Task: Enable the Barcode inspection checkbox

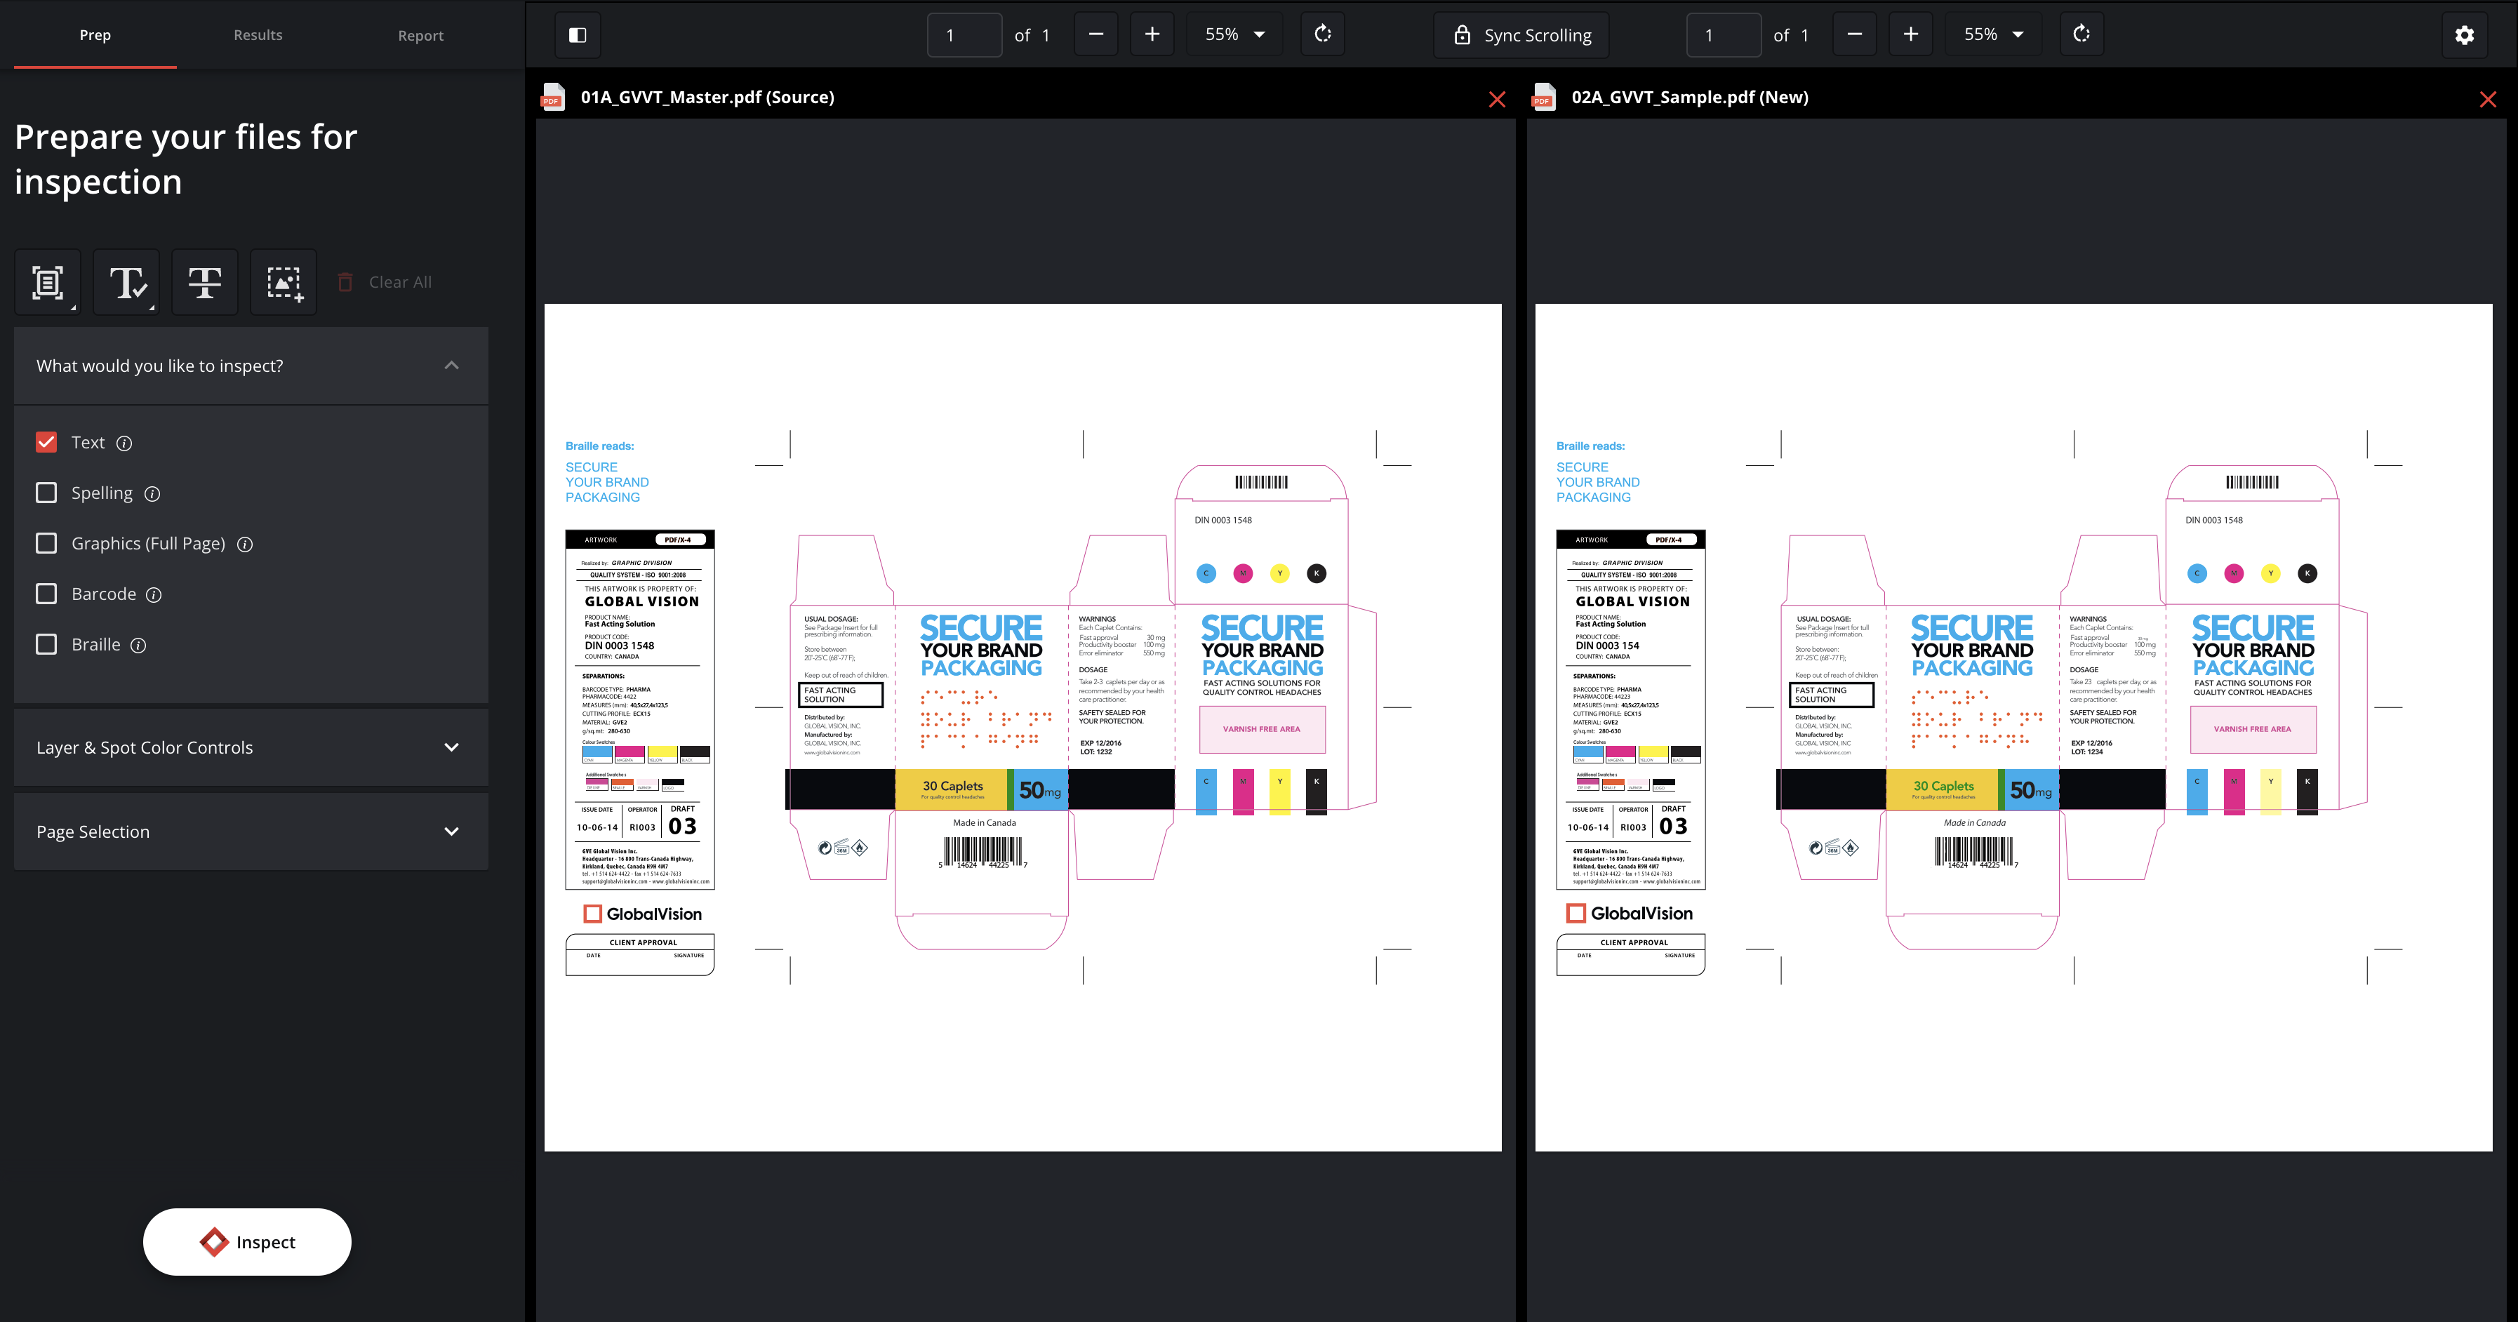Action: pyautogui.click(x=46, y=594)
